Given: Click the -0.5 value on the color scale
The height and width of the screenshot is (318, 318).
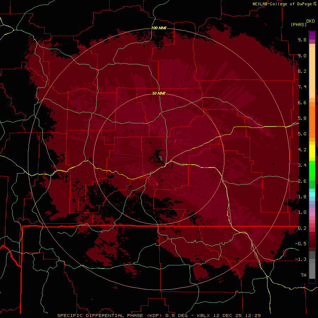Looking at the screenshot, I should pos(301,244).
